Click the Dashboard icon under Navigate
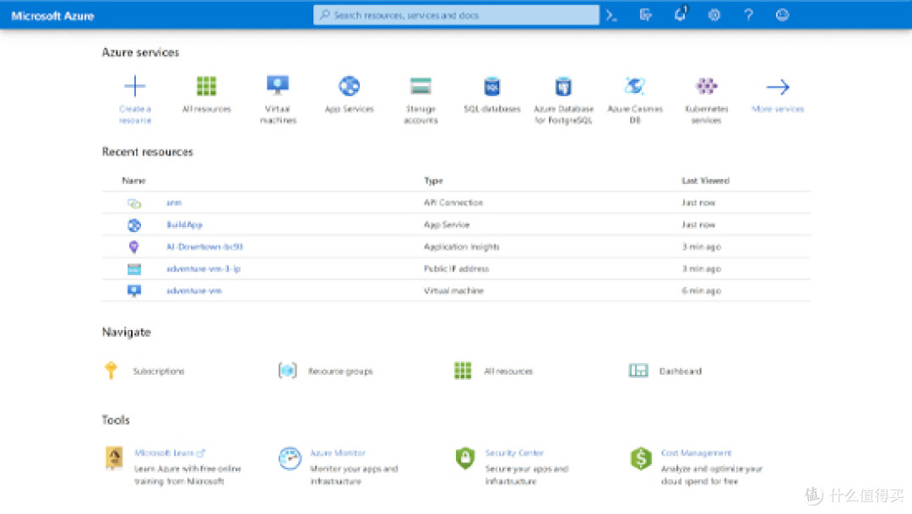This screenshot has width=912, height=514. [638, 371]
